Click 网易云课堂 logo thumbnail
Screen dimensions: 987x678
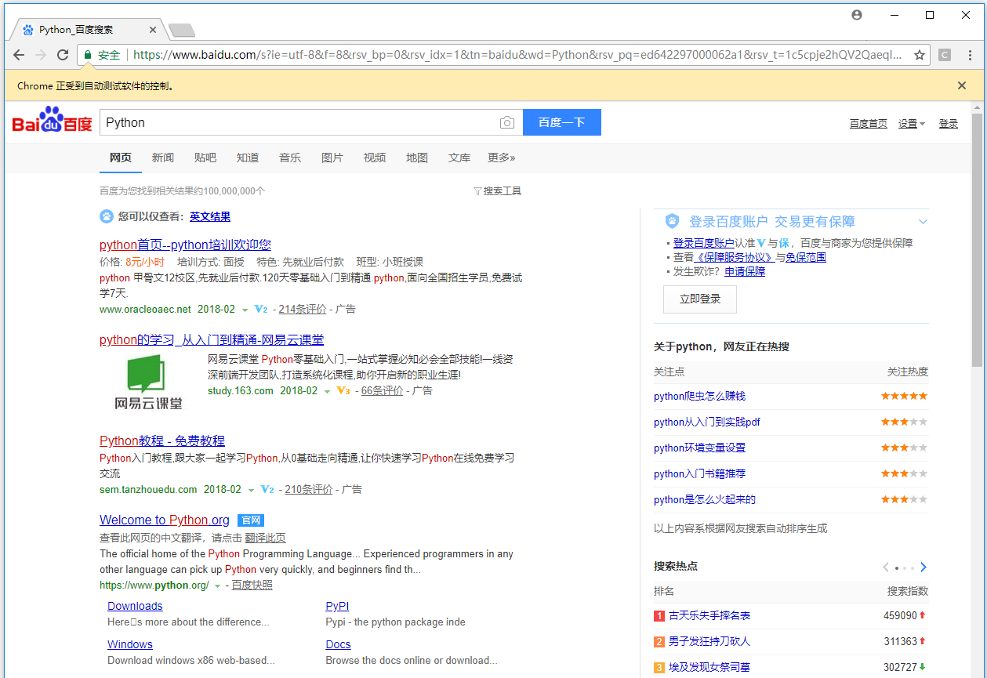(x=148, y=383)
